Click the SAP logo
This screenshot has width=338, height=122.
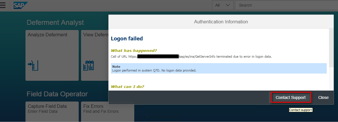[21, 5]
